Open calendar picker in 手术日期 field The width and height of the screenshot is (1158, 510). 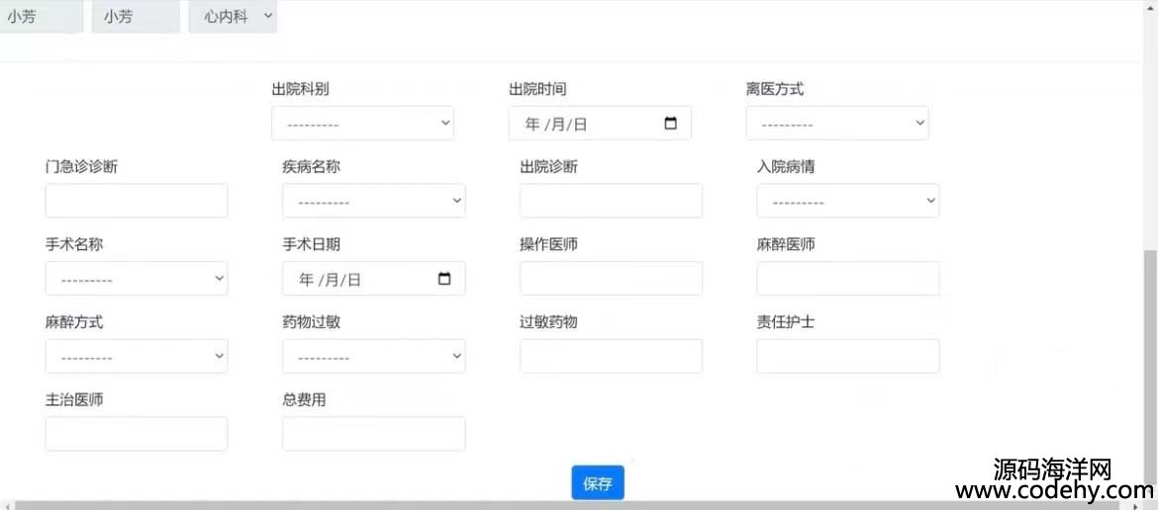pyautogui.click(x=444, y=279)
